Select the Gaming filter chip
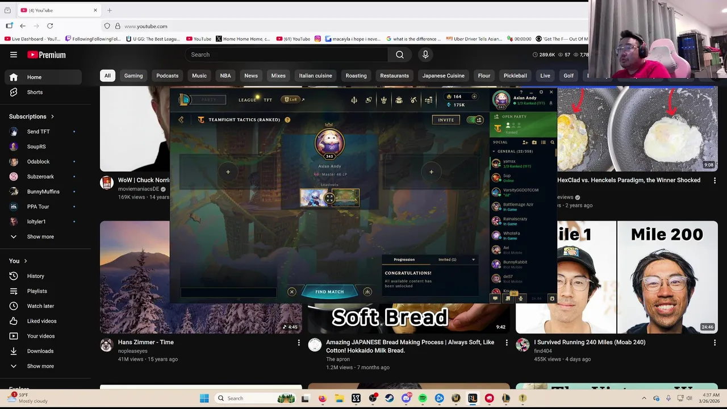The height and width of the screenshot is (409, 727). [133, 76]
